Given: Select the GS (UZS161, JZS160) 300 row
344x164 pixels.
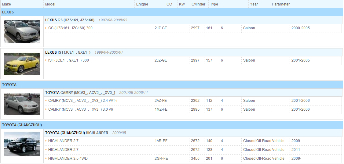Looking at the screenshot, I should [193, 28].
